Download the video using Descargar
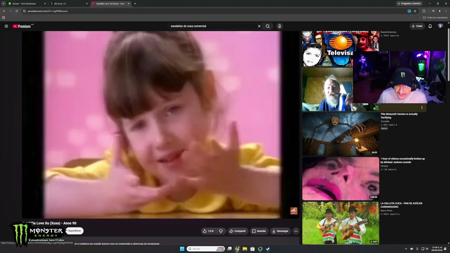 tap(280, 231)
